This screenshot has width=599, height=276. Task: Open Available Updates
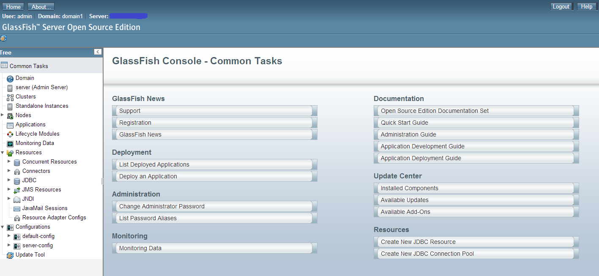click(476, 200)
